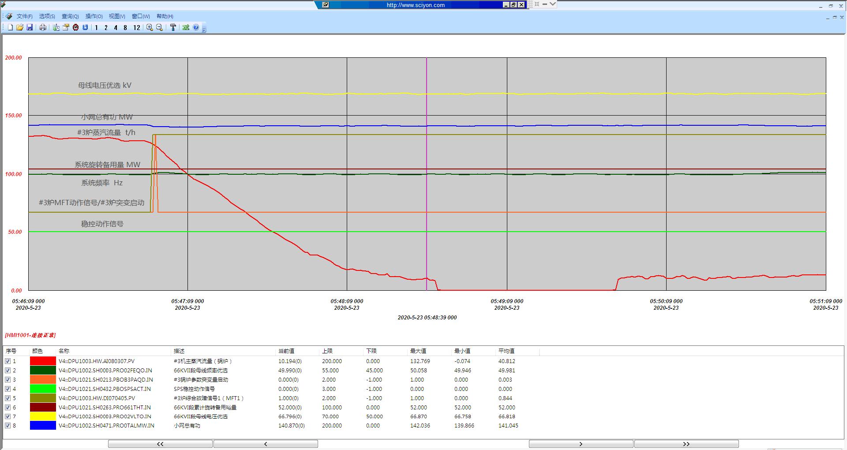Click yellow color swatch of series 7
Image resolution: width=847 pixels, height=450 pixels.
(x=43, y=416)
